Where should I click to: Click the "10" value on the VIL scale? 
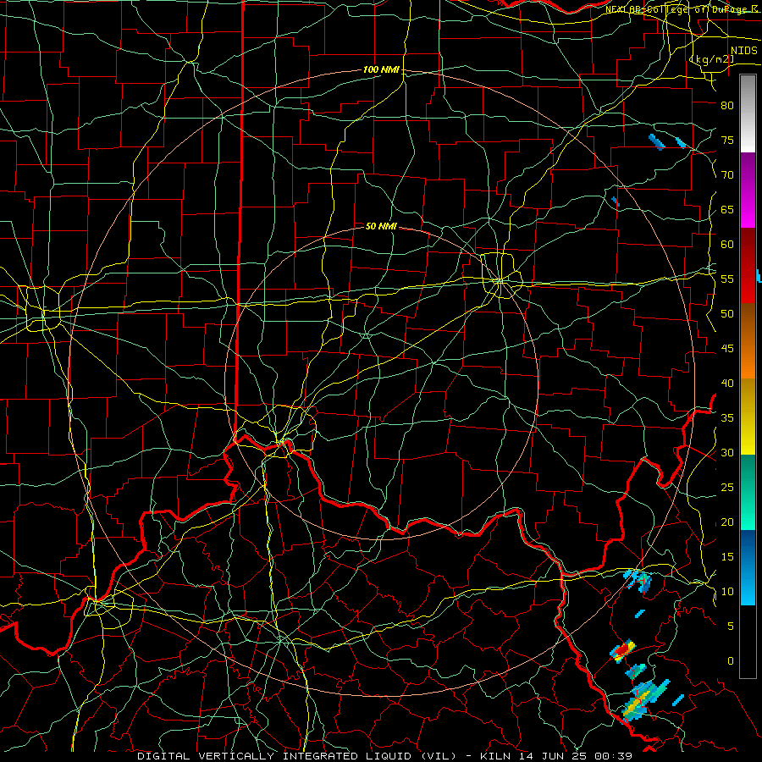727,592
